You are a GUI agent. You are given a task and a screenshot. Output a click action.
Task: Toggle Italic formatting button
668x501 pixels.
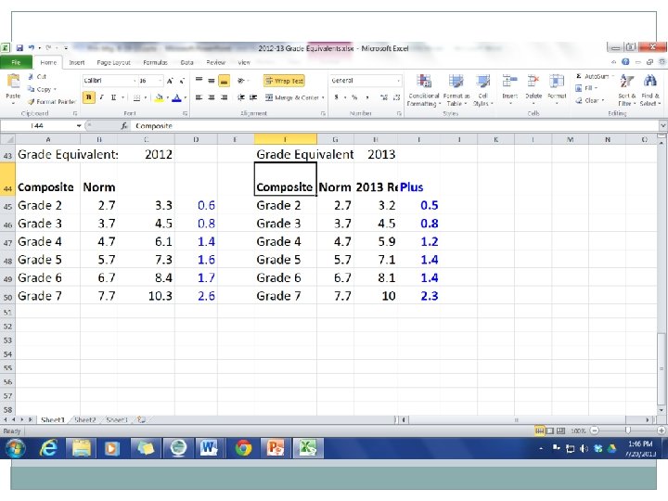tap(100, 96)
